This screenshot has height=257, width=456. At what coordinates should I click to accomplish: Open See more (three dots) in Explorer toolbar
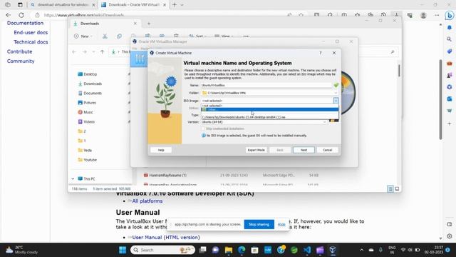tap(246, 36)
